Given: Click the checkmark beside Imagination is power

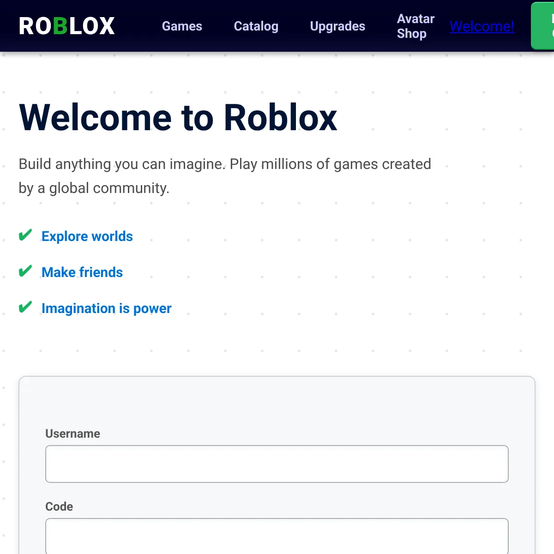Looking at the screenshot, I should click(25, 307).
